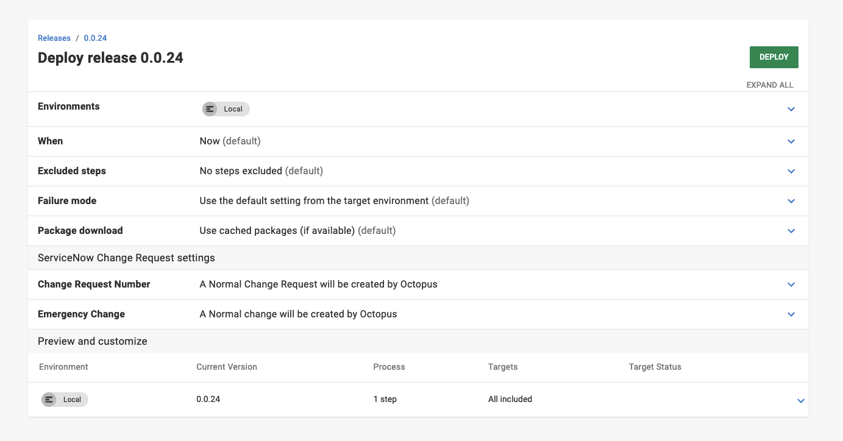Expand the Local row under Preview and customize
The image size is (843, 441).
(801, 401)
